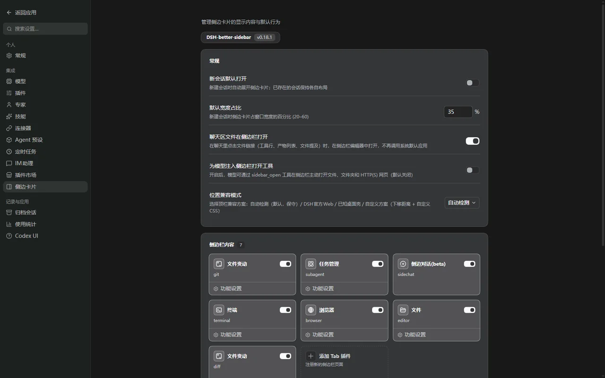Screen dimensions: 605x378
Task: Toggle off the 侧边对话(beta) card
Action: pyautogui.click(x=469, y=264)
